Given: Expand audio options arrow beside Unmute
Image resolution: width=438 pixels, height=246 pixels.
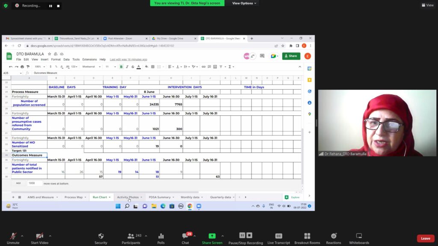Looking at the screenshot, I should pos(23,235).
